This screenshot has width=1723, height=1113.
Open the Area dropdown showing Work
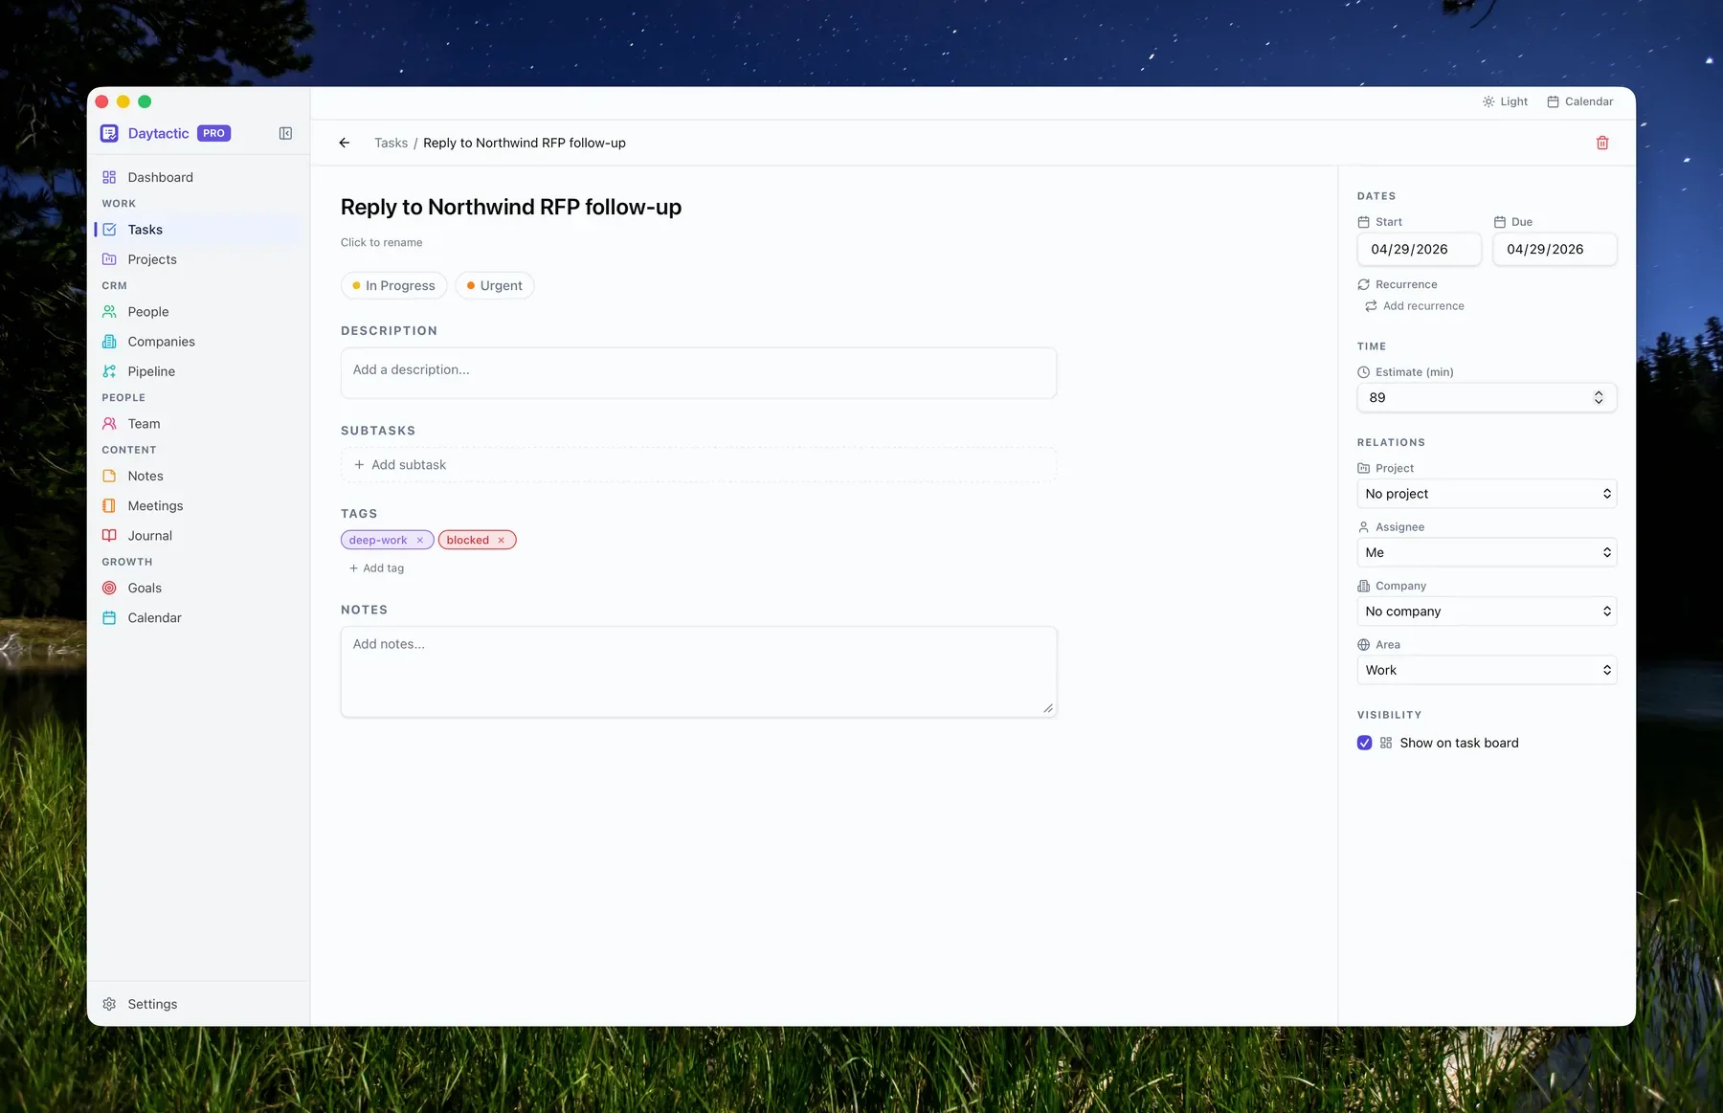click(x=1487, y=670)
